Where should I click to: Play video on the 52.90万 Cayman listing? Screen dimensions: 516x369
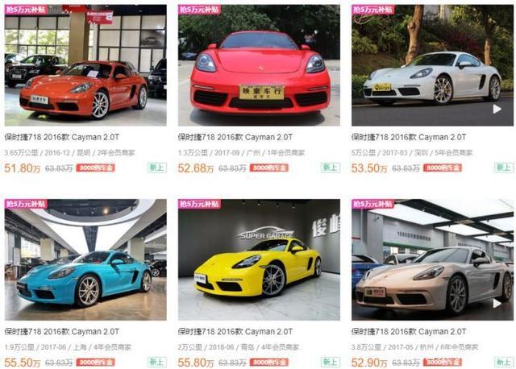click(497, 303)
